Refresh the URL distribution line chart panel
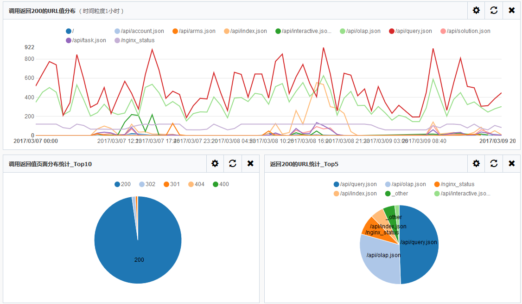The image size is (522, 304). (494, 10)
